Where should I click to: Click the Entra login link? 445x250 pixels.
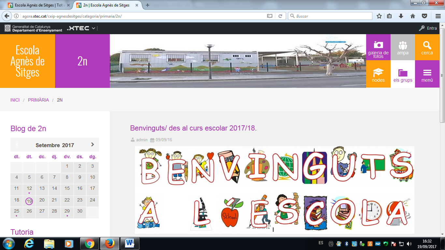428,28
